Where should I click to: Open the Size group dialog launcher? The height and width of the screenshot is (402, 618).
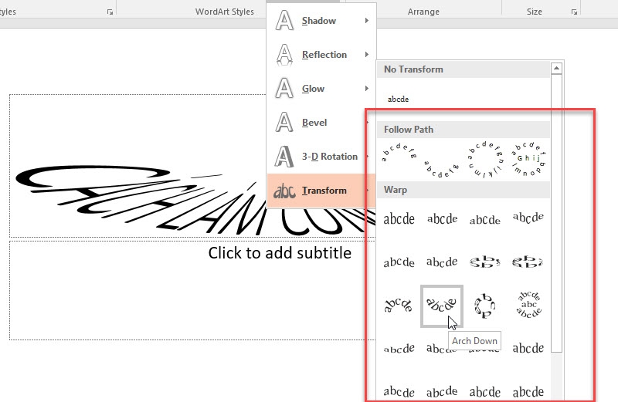coord(574,12)
